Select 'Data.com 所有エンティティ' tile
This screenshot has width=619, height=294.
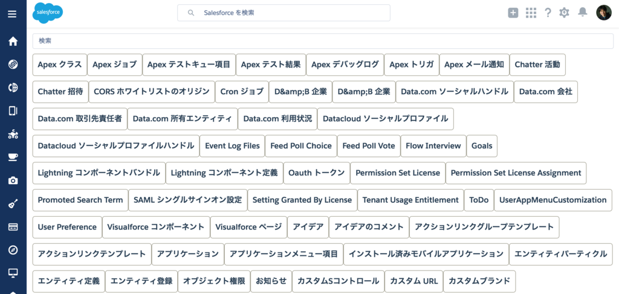tap(183, 118)
